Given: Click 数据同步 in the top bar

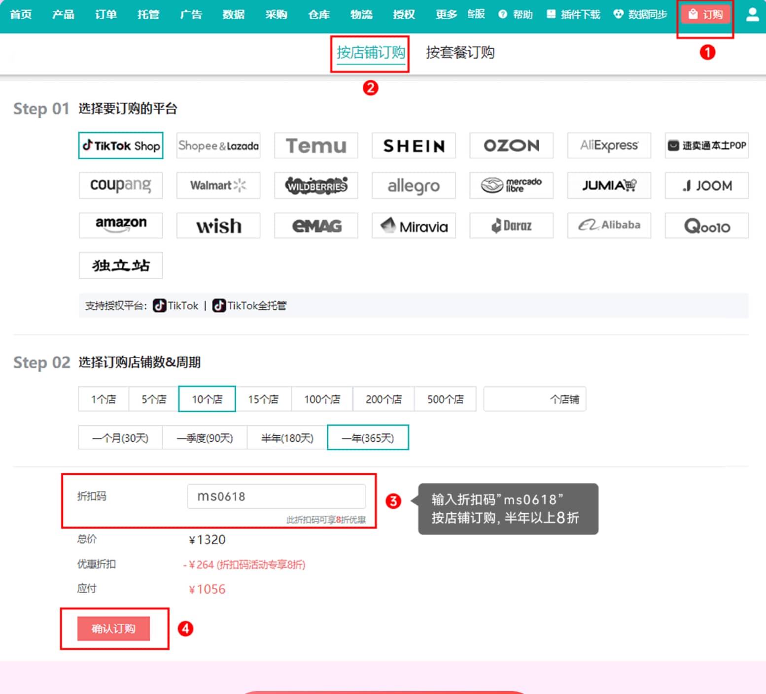Looking at the screenshot, I should (640, 14).
